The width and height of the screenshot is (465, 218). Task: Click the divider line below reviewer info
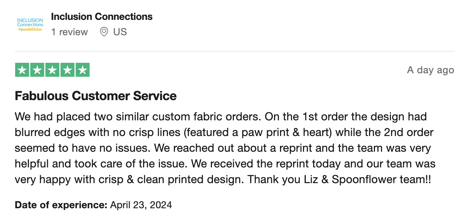[234, 51]
